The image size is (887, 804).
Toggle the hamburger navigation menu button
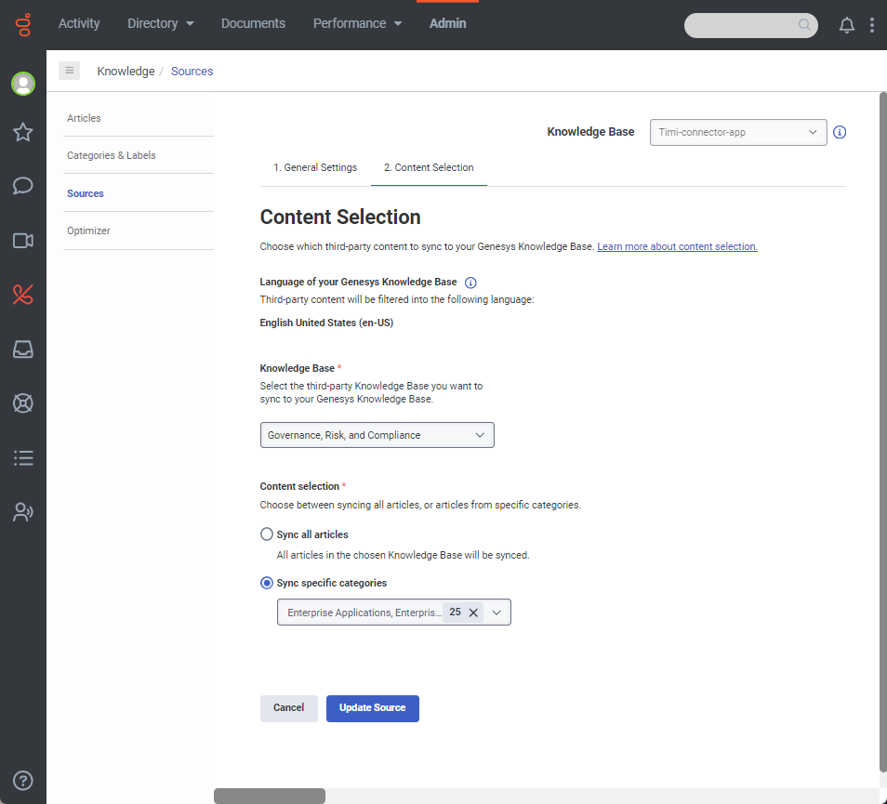click(70, 71)
